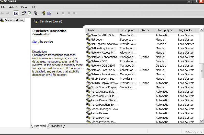Image resolution: width=204 pixels, height=135 pixels.
Task: Sort by the Startup Type column header
Action: [x=164, y=30]
